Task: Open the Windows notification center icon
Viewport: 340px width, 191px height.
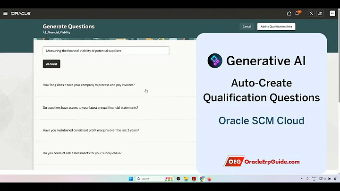Action: point(335,179)
